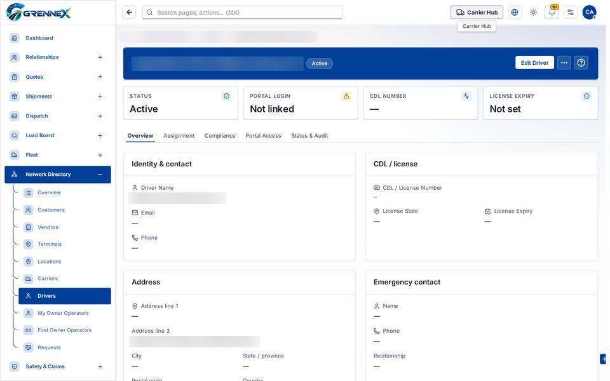Open the settings sliders icon

(571, 13)
